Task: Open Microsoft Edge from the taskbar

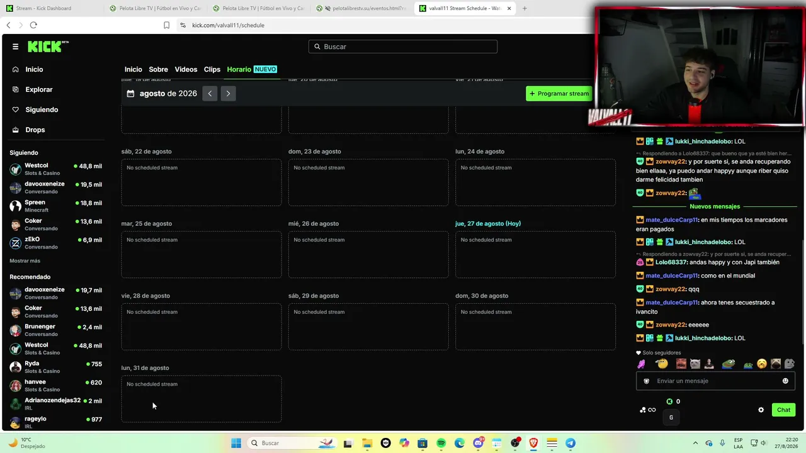Action: pyautogui.click(x=460, y=443)
